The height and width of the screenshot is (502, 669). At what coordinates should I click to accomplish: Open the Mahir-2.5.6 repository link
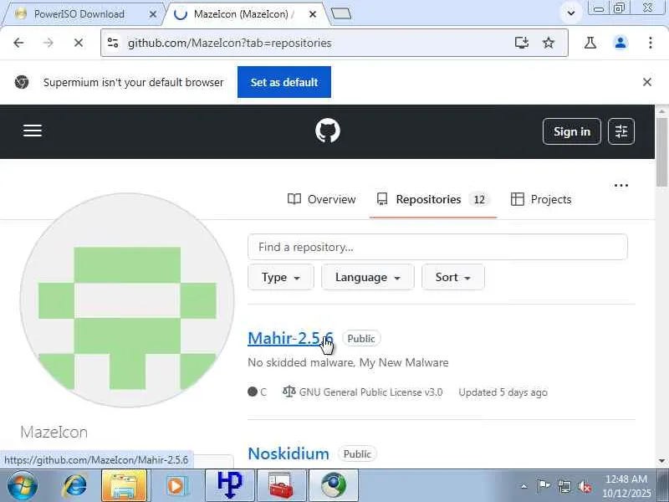pyautogui.click(x=290, y=338)
